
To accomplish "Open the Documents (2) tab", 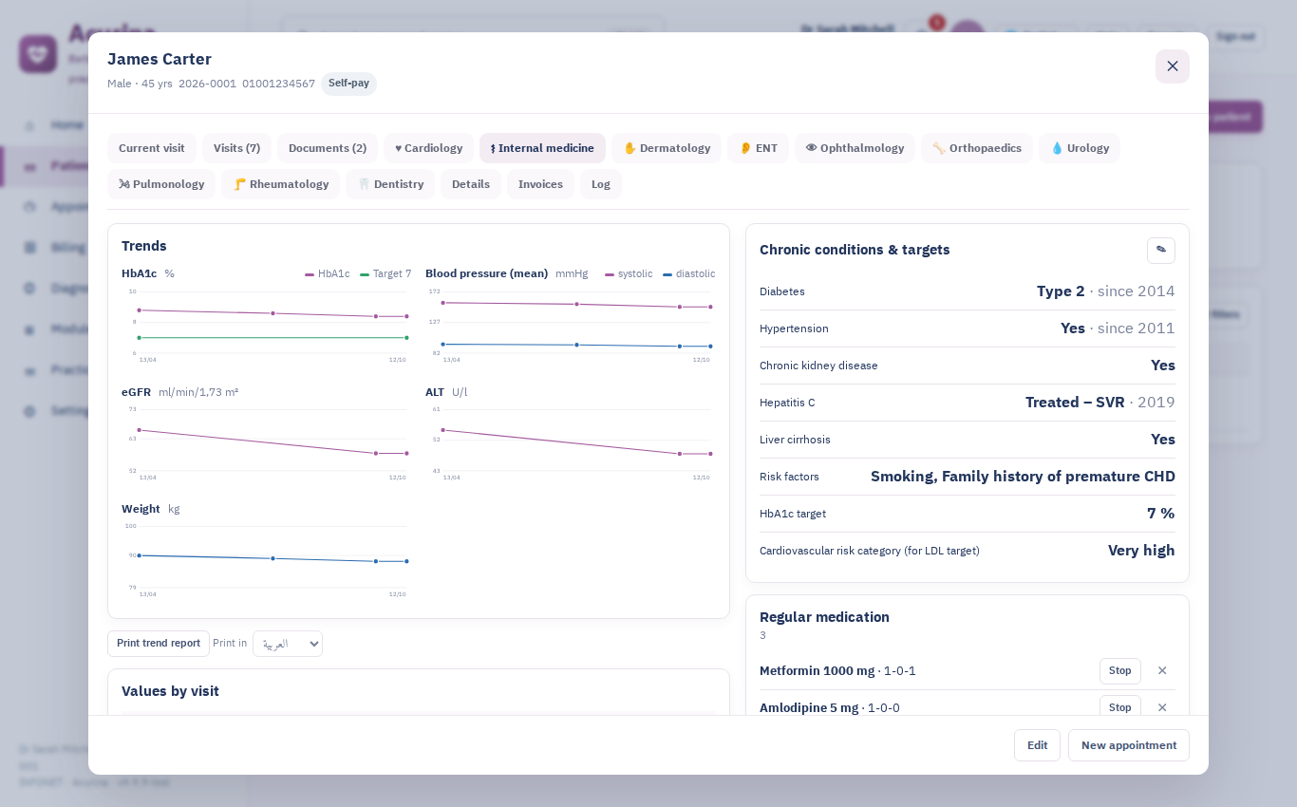I will 328,148.
